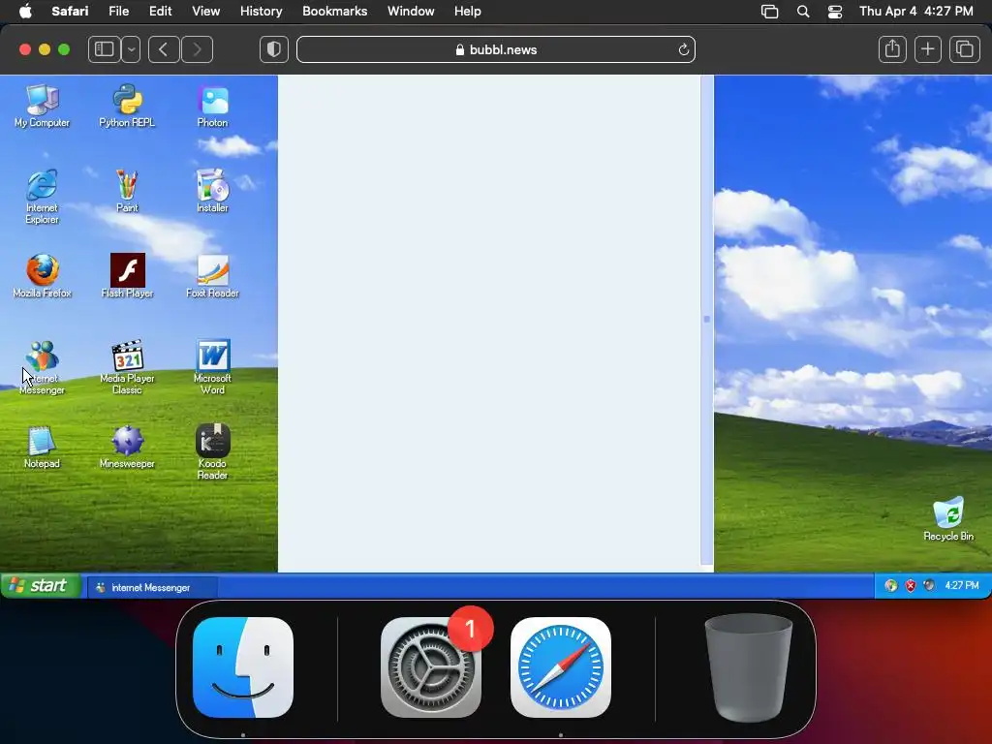
Task: Click the XP start button
Action: (x=41, y=586)
